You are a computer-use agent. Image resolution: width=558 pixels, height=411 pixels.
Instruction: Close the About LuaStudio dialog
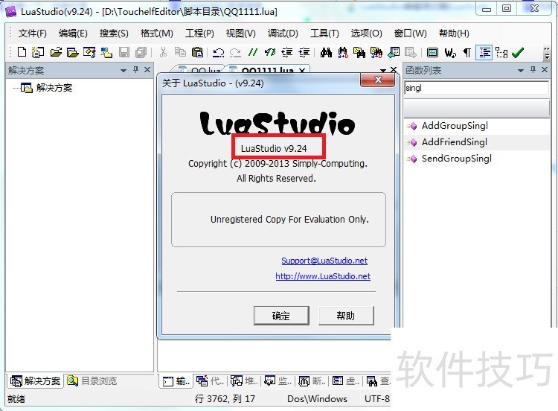pos(377,80)
